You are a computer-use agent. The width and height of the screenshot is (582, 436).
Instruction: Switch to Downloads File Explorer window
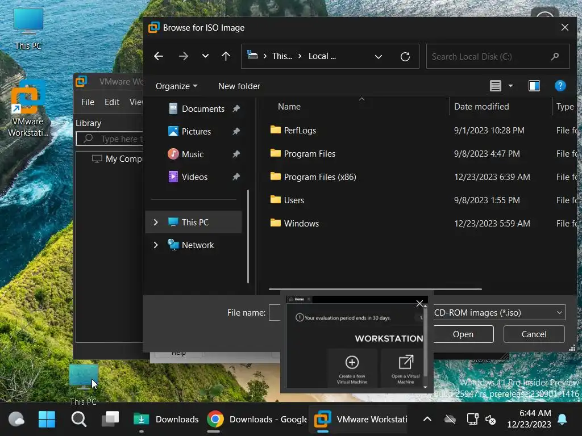coord(166,420)
